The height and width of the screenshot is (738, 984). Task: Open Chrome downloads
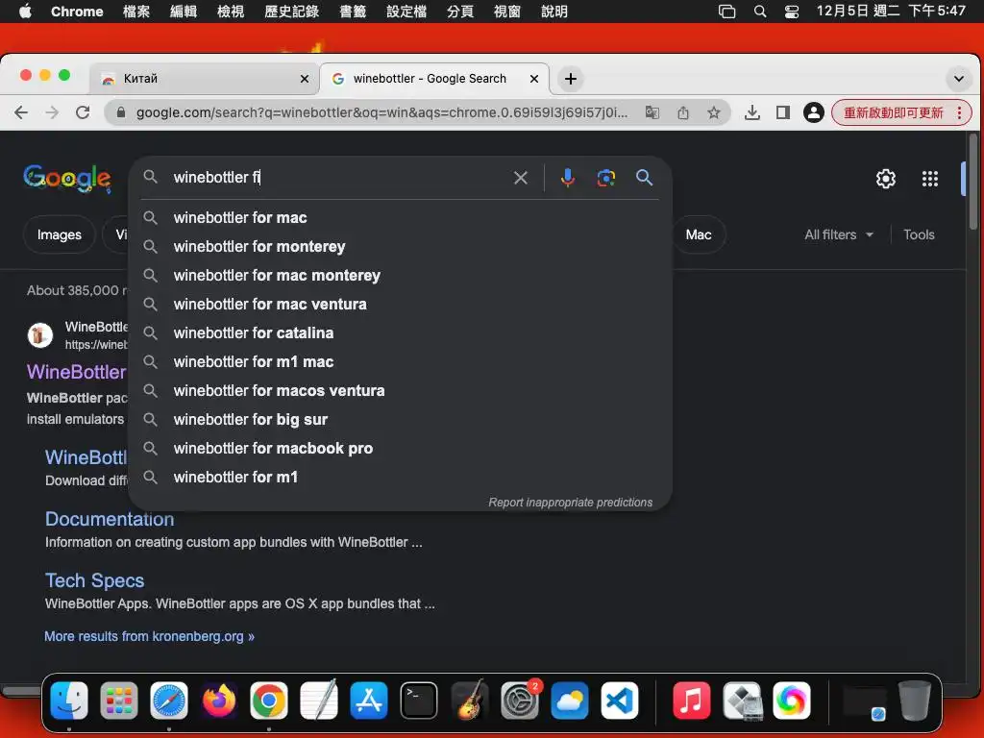click(751, 112)
